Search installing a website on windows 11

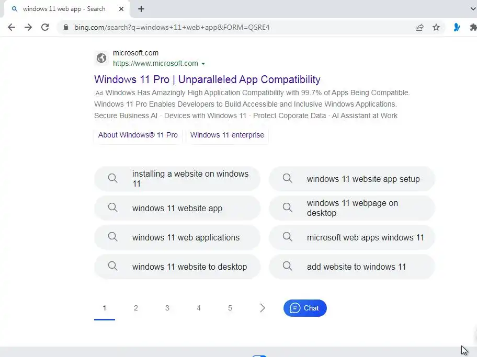177,179
